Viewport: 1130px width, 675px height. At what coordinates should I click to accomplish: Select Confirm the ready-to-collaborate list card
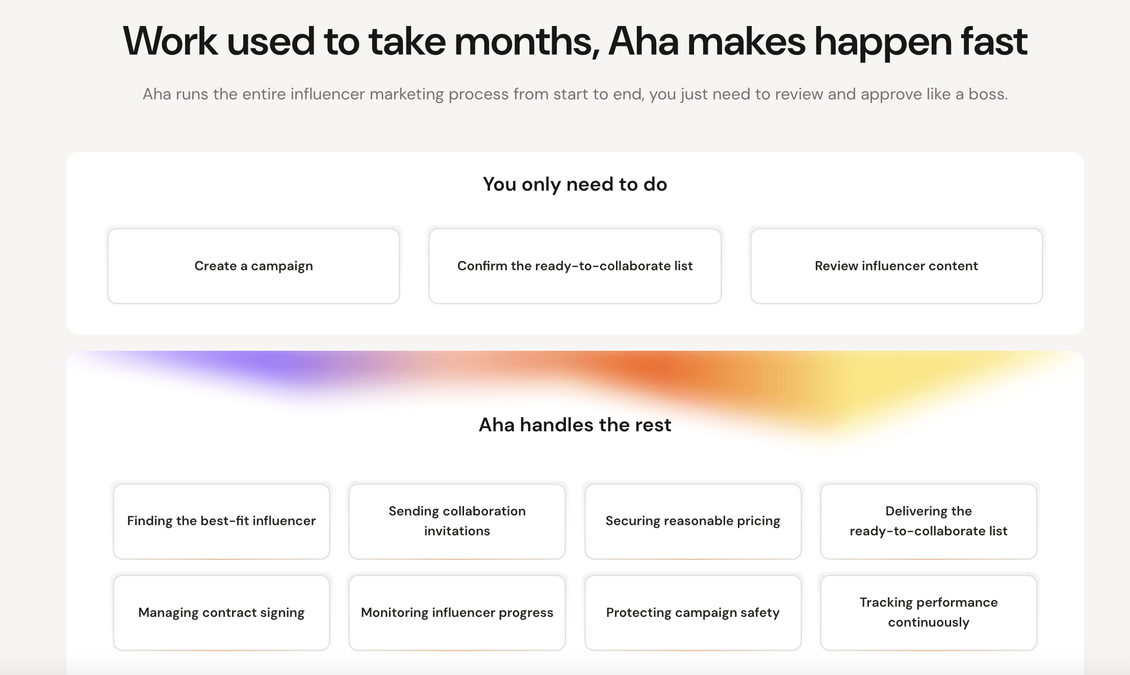point(575,266)
